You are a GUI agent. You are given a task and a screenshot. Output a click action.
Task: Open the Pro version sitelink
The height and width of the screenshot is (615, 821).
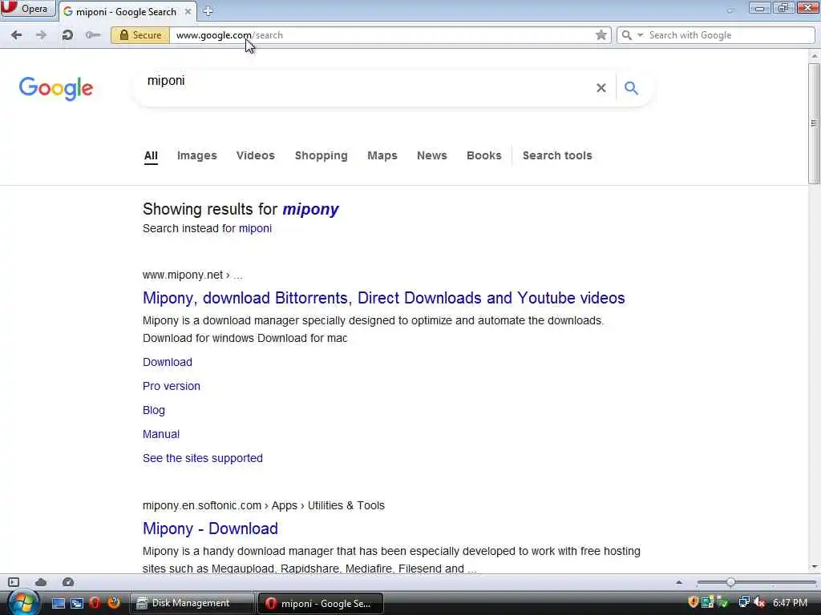[172, 386]
